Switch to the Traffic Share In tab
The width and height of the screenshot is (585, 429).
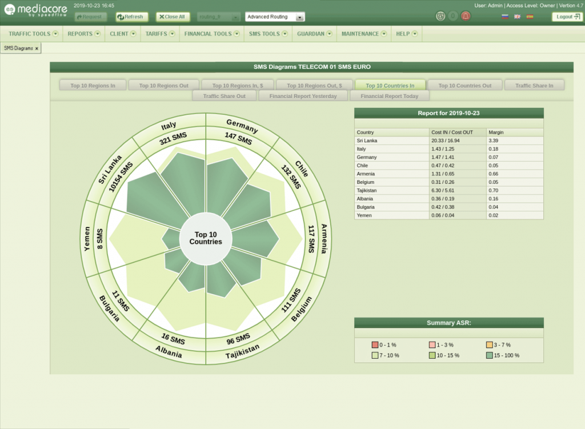click(534, 86)
